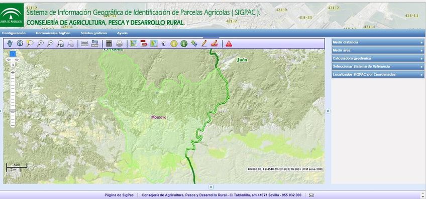Select the zoom out magnifier tool
The width and height of the screenshot is (426, 199).
(x=50, y=44)
